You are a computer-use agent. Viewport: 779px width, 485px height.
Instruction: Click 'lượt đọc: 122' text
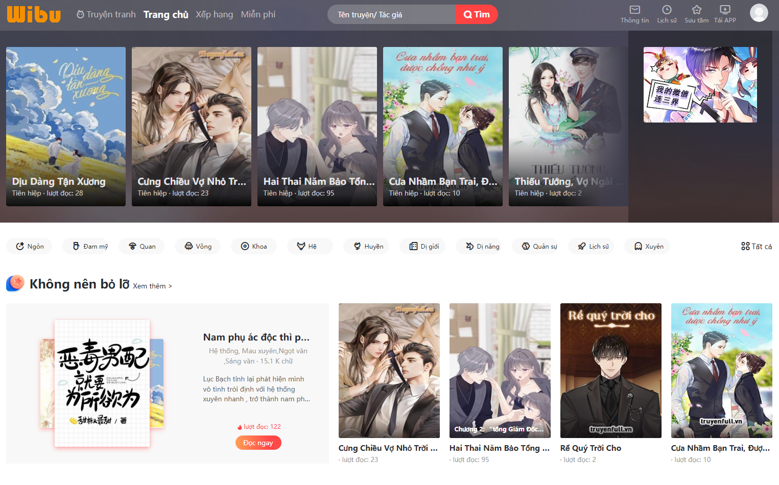pyautogui.click(x=262, y=426)
